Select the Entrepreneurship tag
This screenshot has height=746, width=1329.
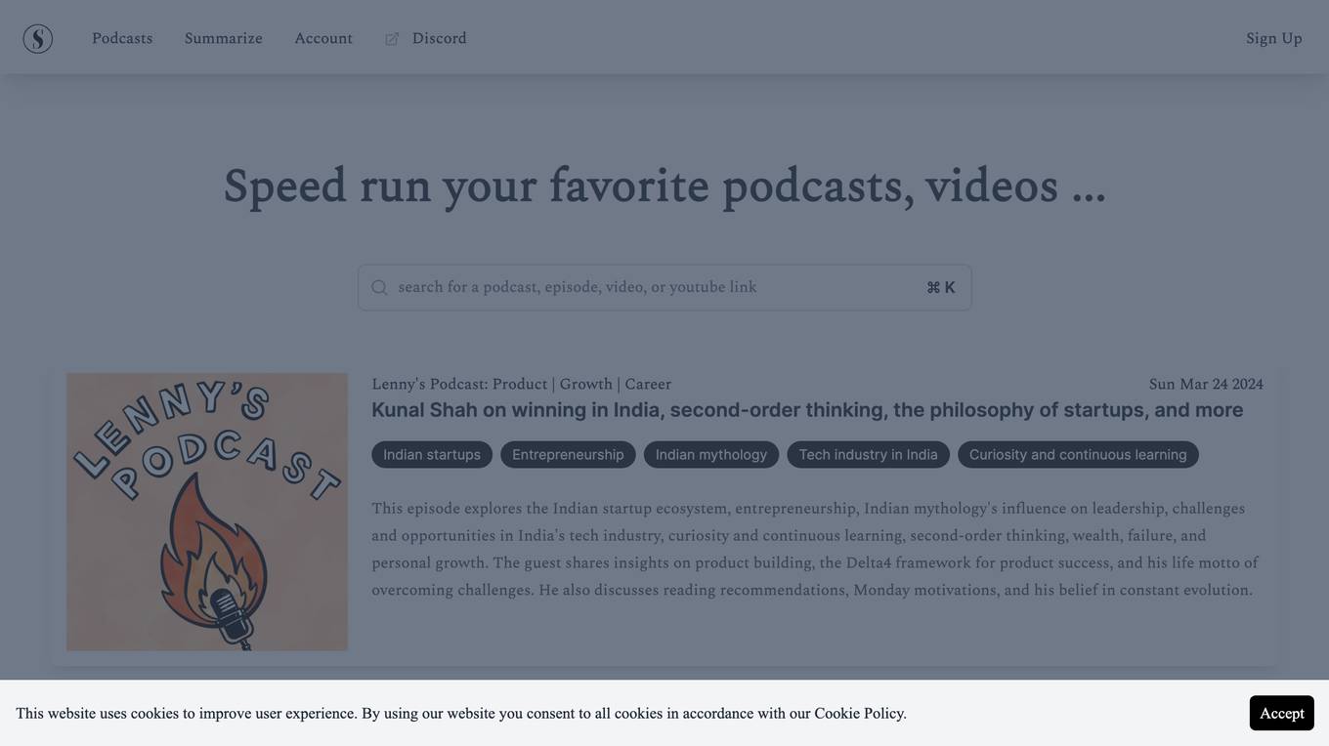click(x=568, y=455)
